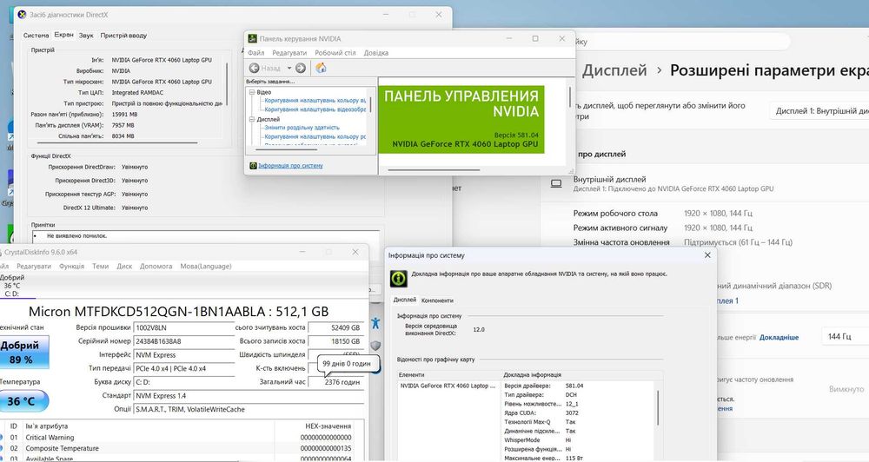The height and width of the screenshot is (462, 869).
Task: Open the Назад history dropdown arrow
Action: 289,68
